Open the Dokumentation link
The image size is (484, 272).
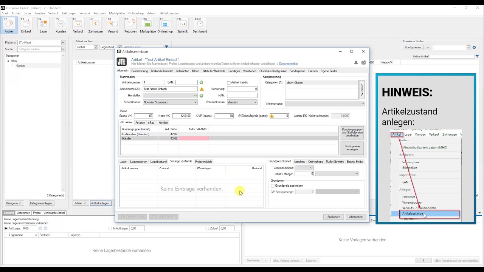tap(288, 64)
